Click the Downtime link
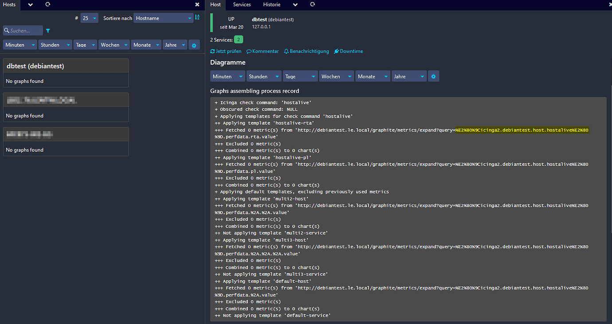 pos(348,51)
